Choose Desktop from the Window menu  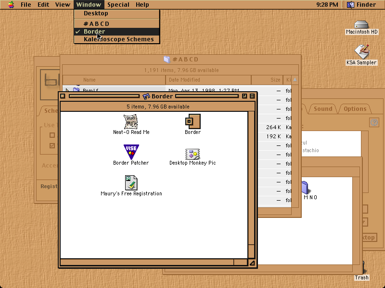(x=117, y=13)
